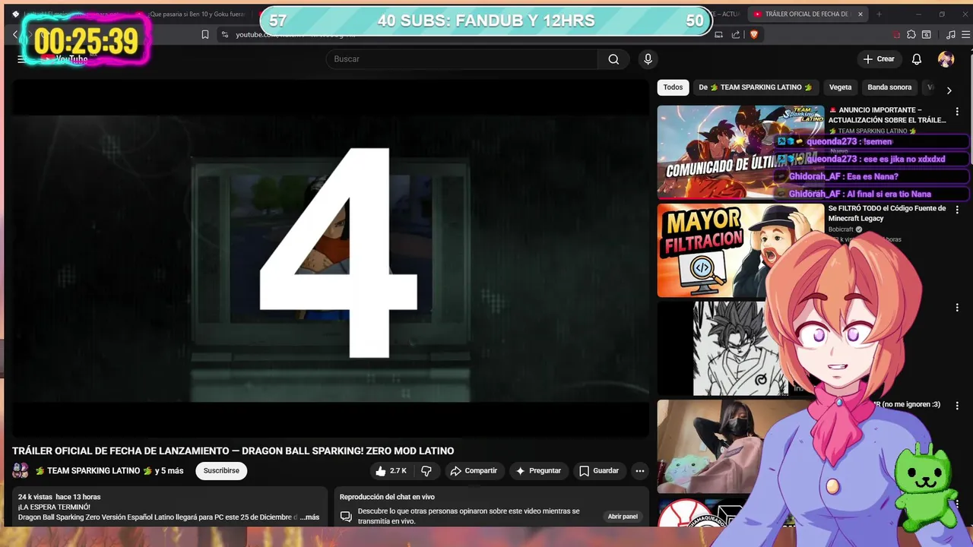The width and height of the screenshot is (973, 547).
Task: Open options menu for ANUNCIO IMPORTANTE video
Action: (x=957, y=112)
